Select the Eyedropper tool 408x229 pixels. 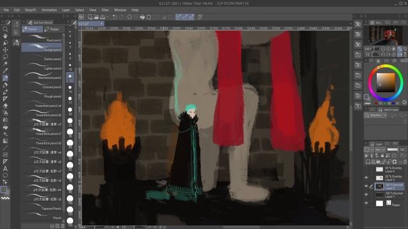pos(5,71)
